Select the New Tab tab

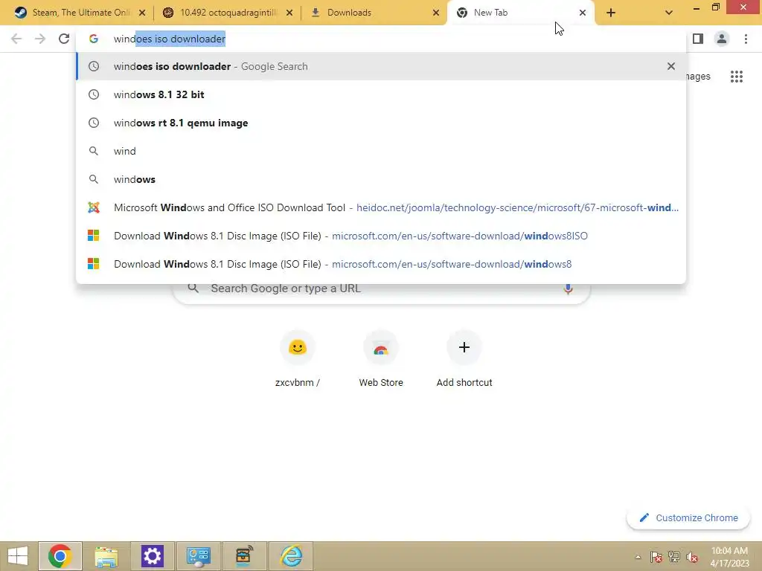520,13
